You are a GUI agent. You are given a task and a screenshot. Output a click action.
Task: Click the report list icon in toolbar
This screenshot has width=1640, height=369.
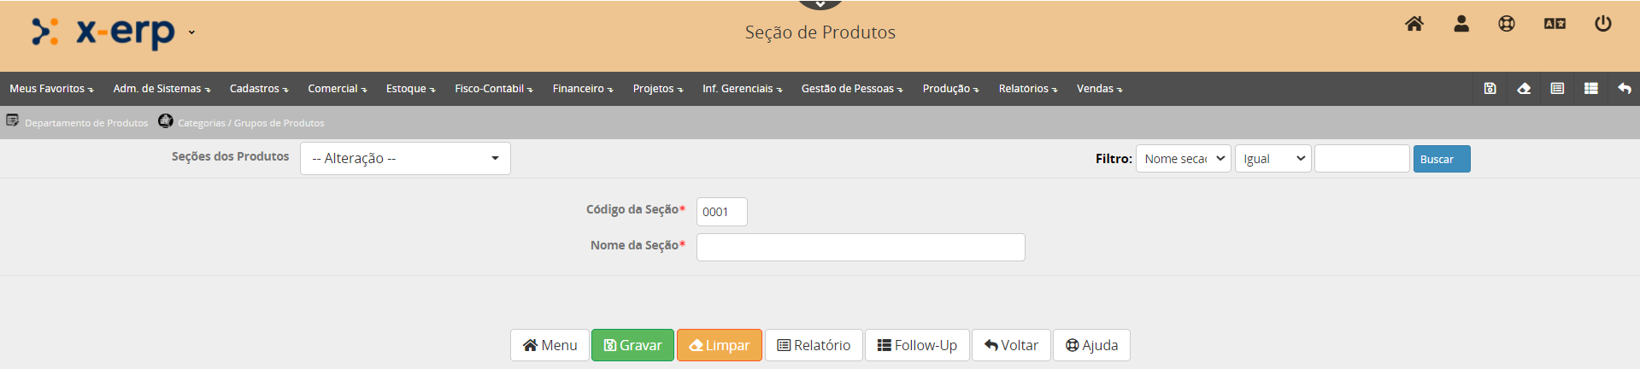point(1557,89)
